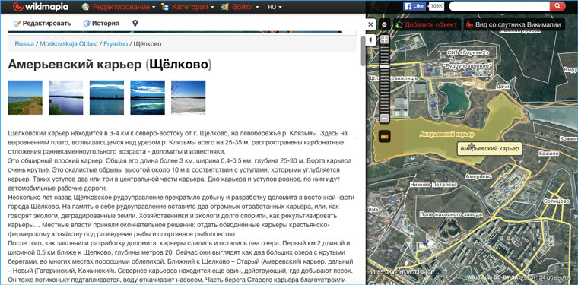Follow the Fryazino breadcrumb link
Viewport: 578px width, 285px height.
[x=116, y=44]
